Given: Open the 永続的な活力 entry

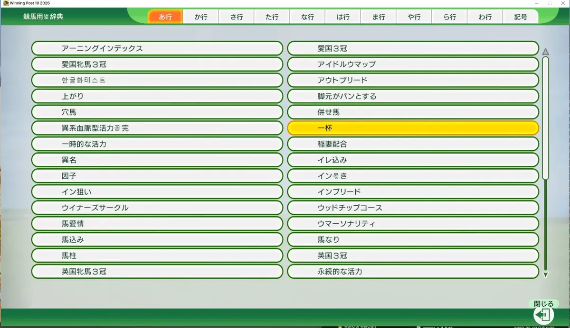Looking at the screenshot, I should tap(413, 272).
